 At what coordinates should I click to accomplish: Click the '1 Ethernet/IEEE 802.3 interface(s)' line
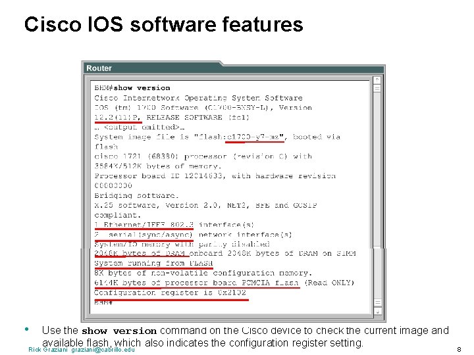click(x=174, y=225)
